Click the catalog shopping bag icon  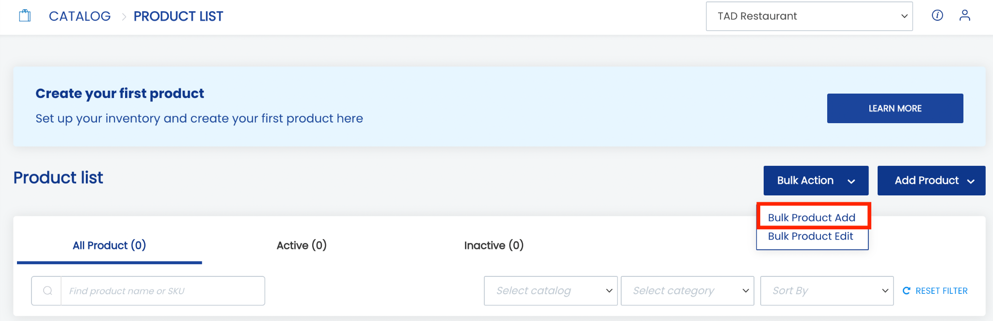tap(25, 16)
